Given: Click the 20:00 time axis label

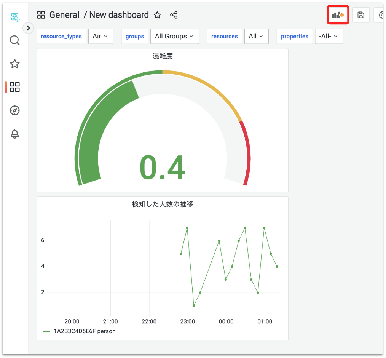Looking at the screenshot, I should tap(72, 321).
